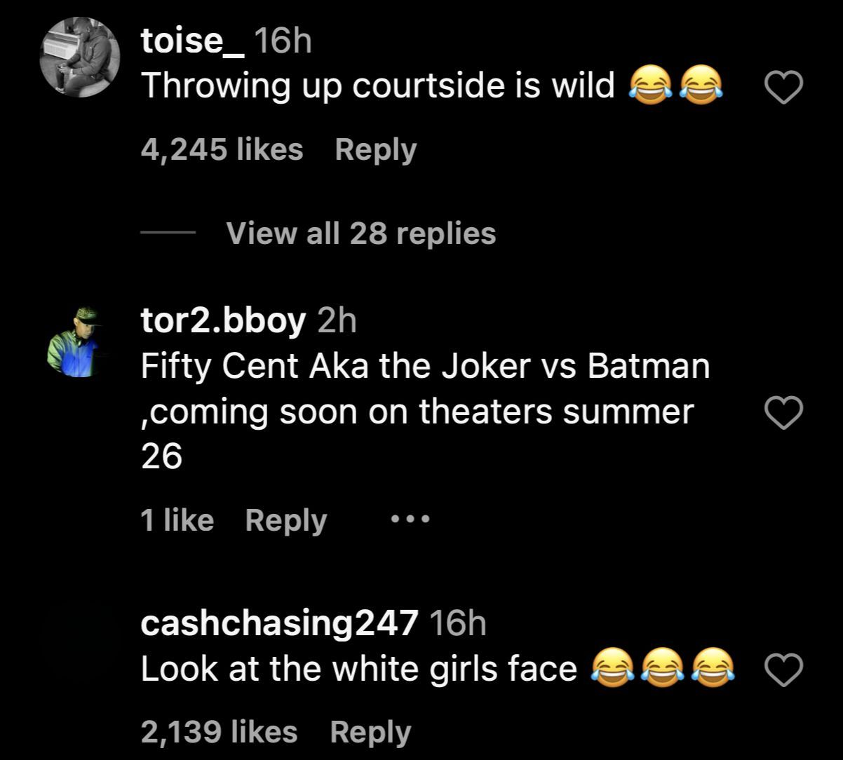Screen dimensions: 843x760
Task: Click the 2h timestamp next to tor2.bboy
Action: point(337,320)
